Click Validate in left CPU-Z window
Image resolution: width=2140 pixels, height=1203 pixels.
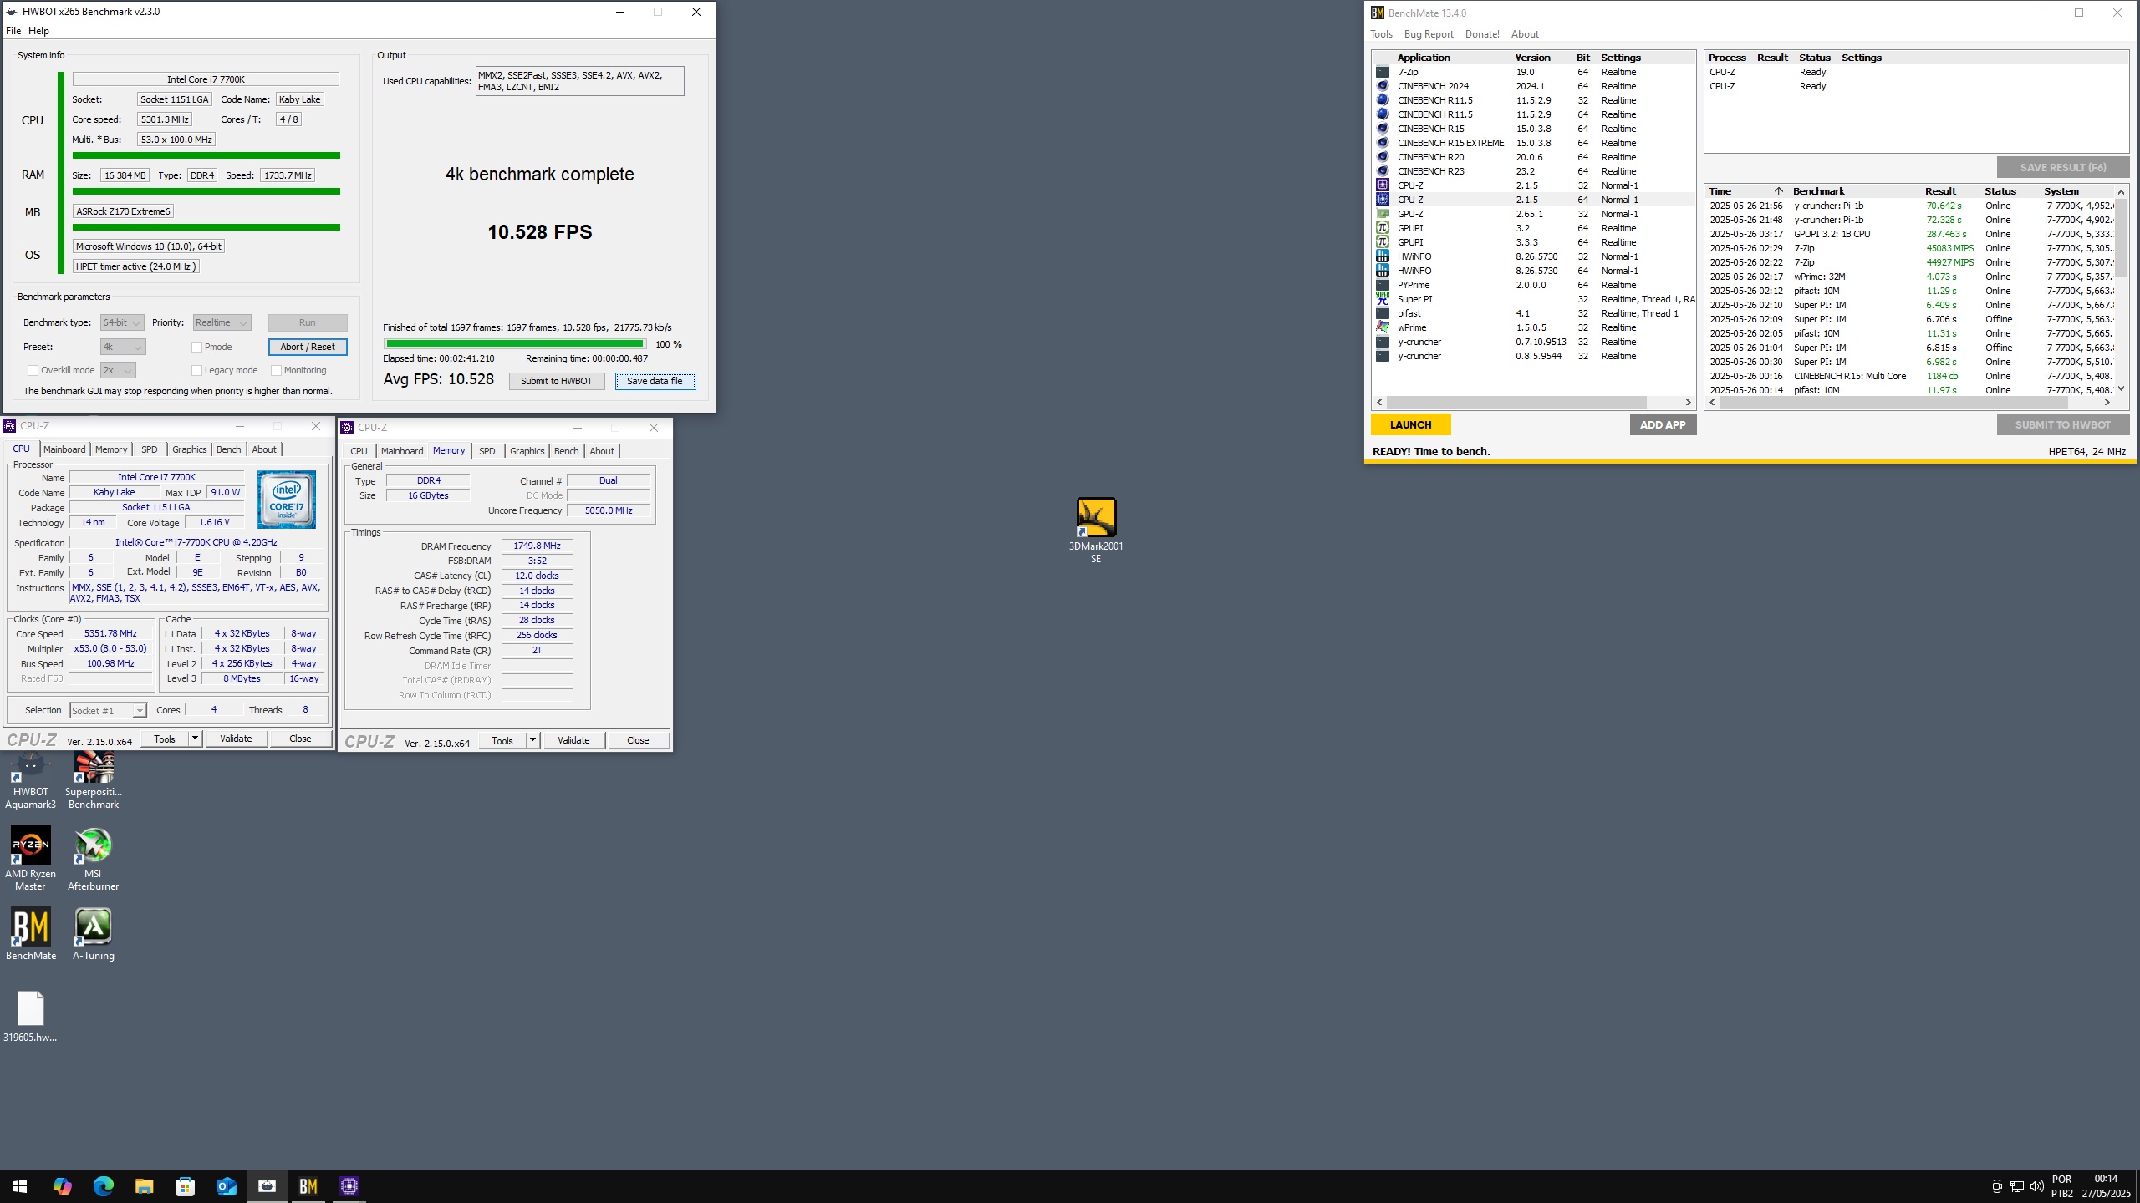pos(236,739)
